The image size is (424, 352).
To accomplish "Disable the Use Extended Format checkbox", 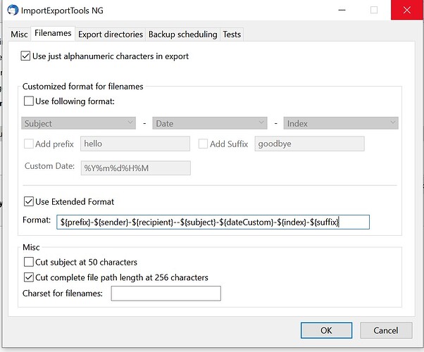I will [29, 201].
